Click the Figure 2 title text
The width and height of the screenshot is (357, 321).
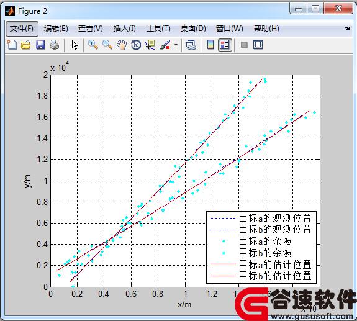coord(32,11)
